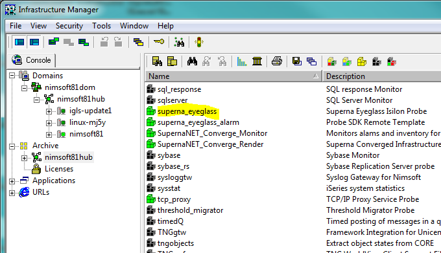Sort by the Name column header
The image size is (441, 253).
point(233,76)
